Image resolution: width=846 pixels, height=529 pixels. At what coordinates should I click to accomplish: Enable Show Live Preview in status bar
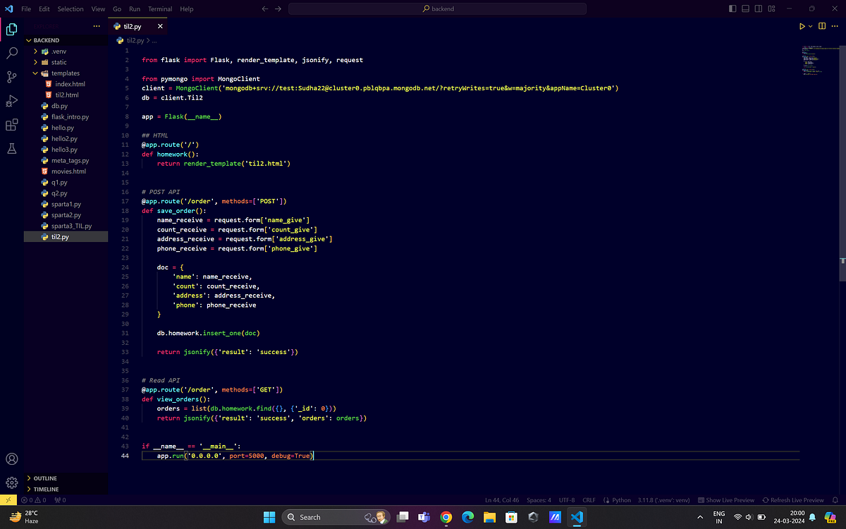click(725, 499)
